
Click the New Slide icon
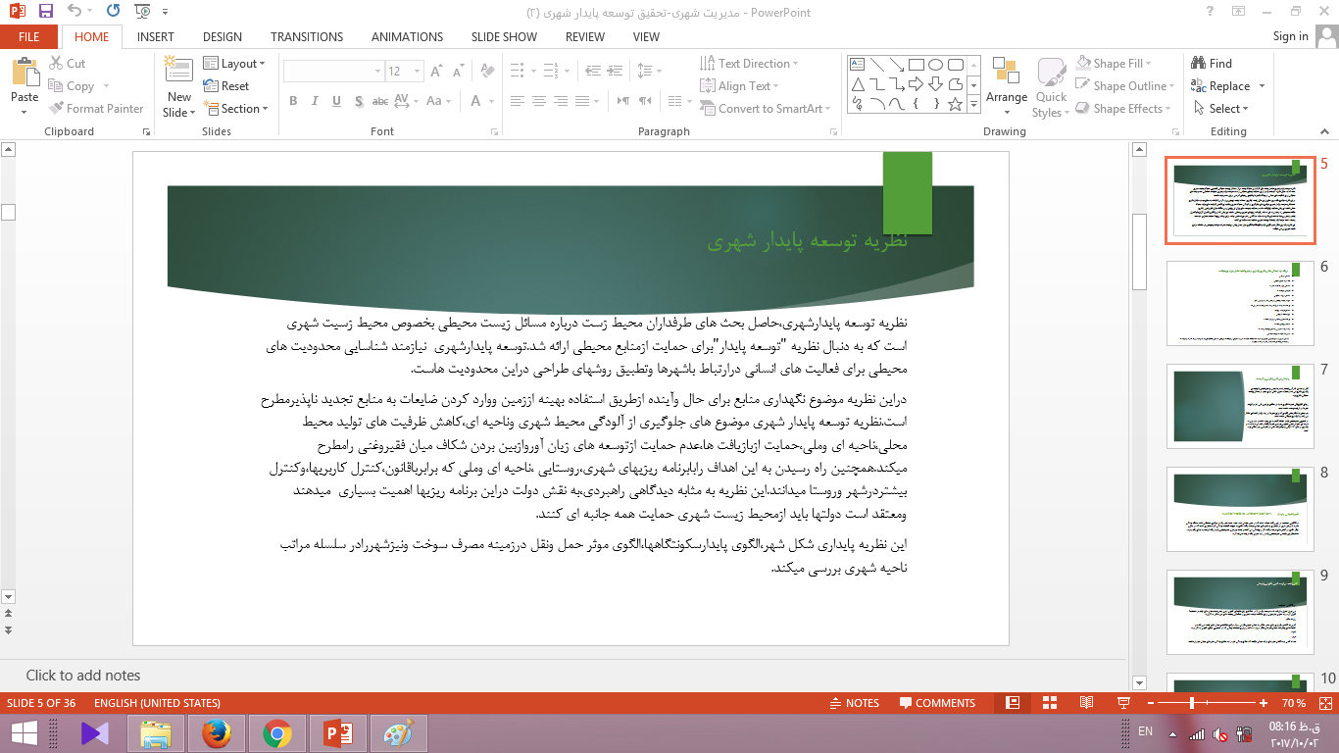point(178,71)
